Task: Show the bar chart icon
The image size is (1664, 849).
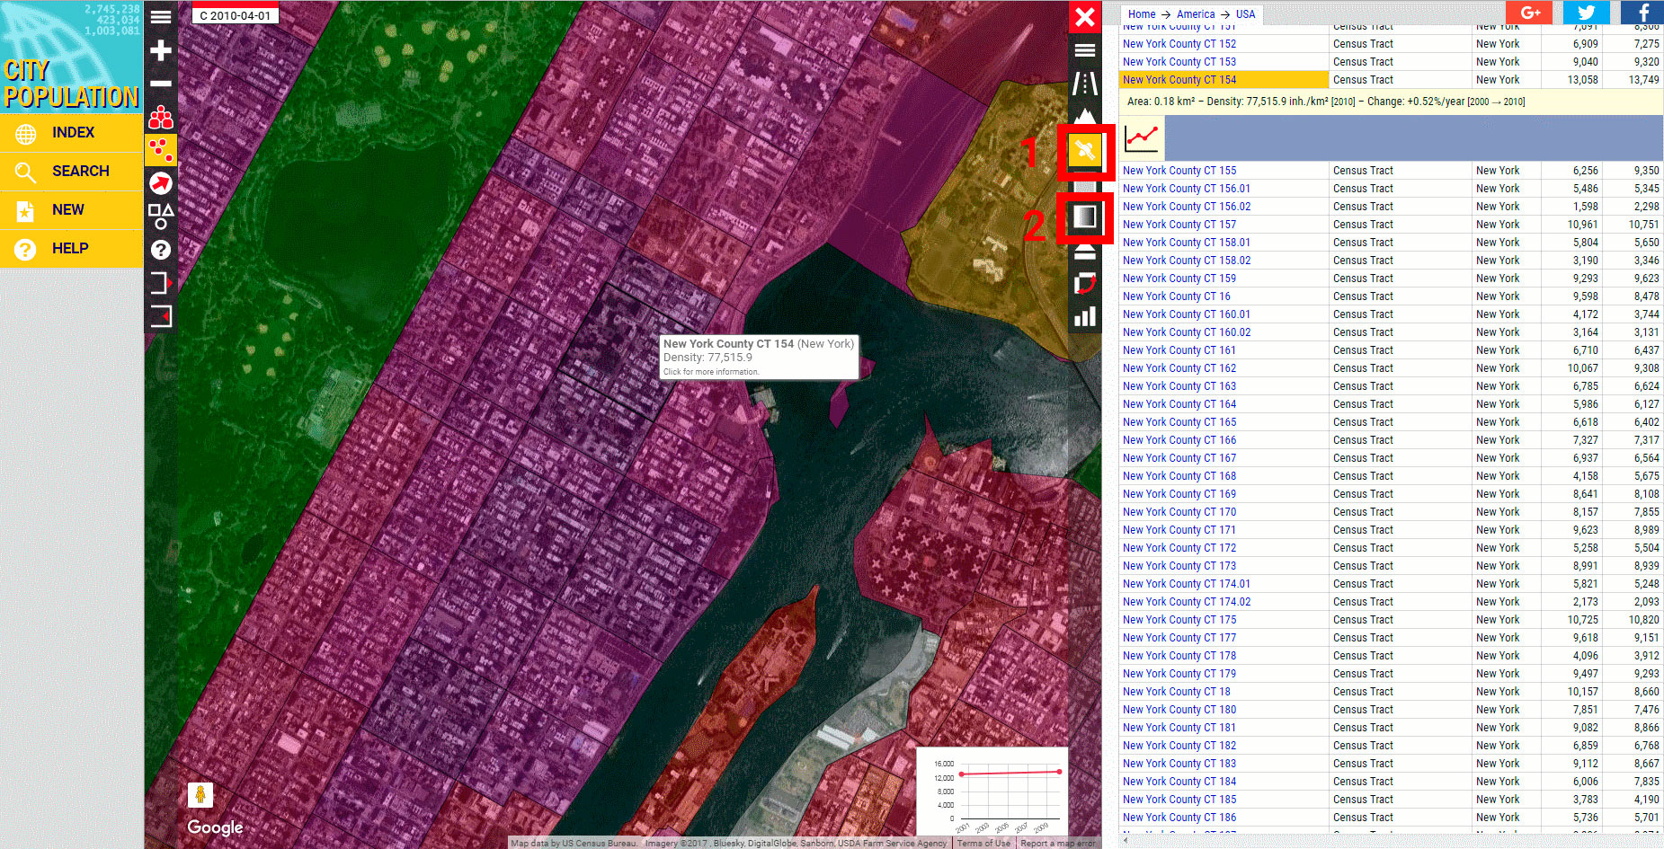Action: tap(1085, 316)
